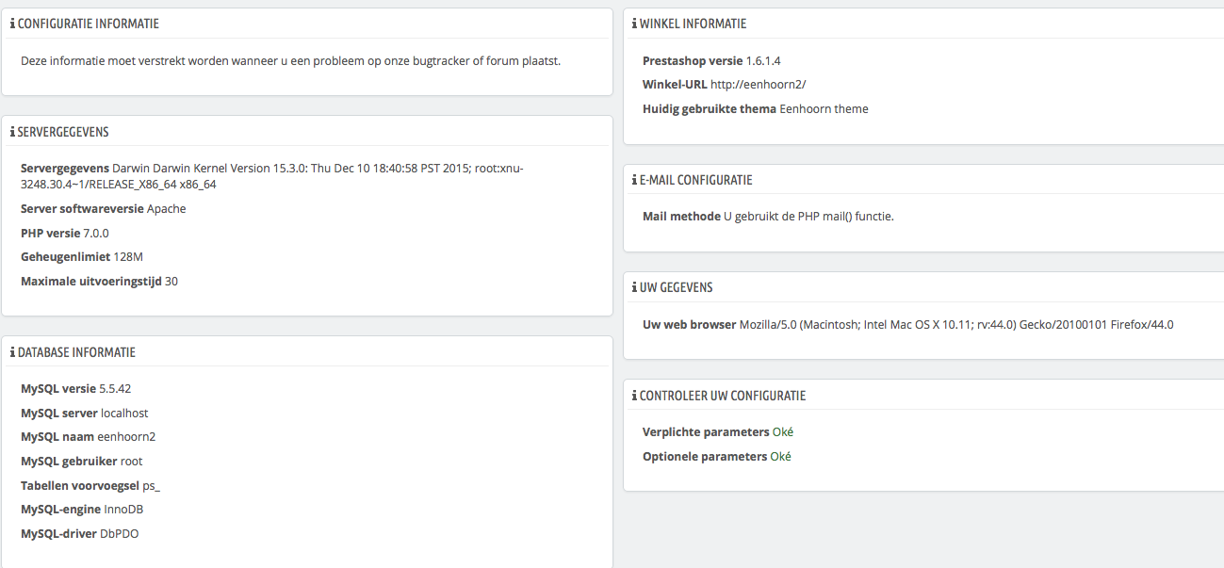Click info icon beside Servergegevens heading
Viewport: 1224px width, 568px height.
pos(12,132)
